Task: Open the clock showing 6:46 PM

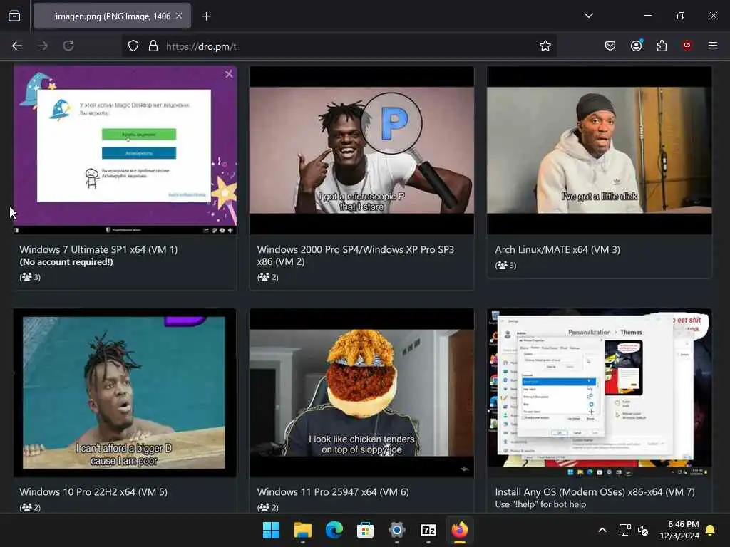Action: (679, 530)
